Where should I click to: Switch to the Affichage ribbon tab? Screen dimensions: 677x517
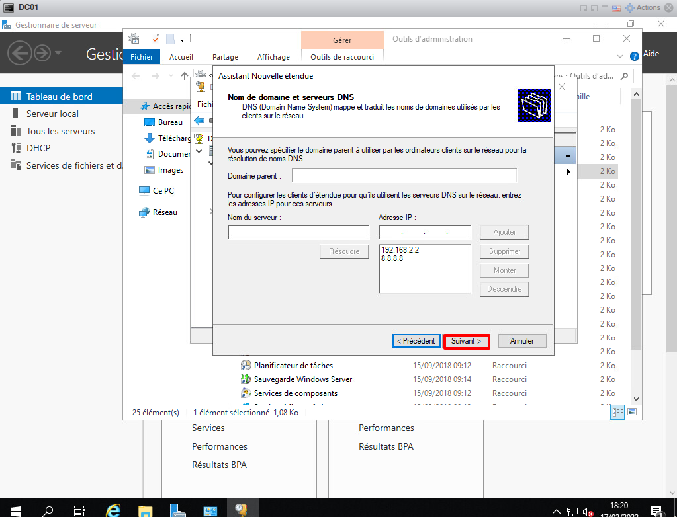273,57
